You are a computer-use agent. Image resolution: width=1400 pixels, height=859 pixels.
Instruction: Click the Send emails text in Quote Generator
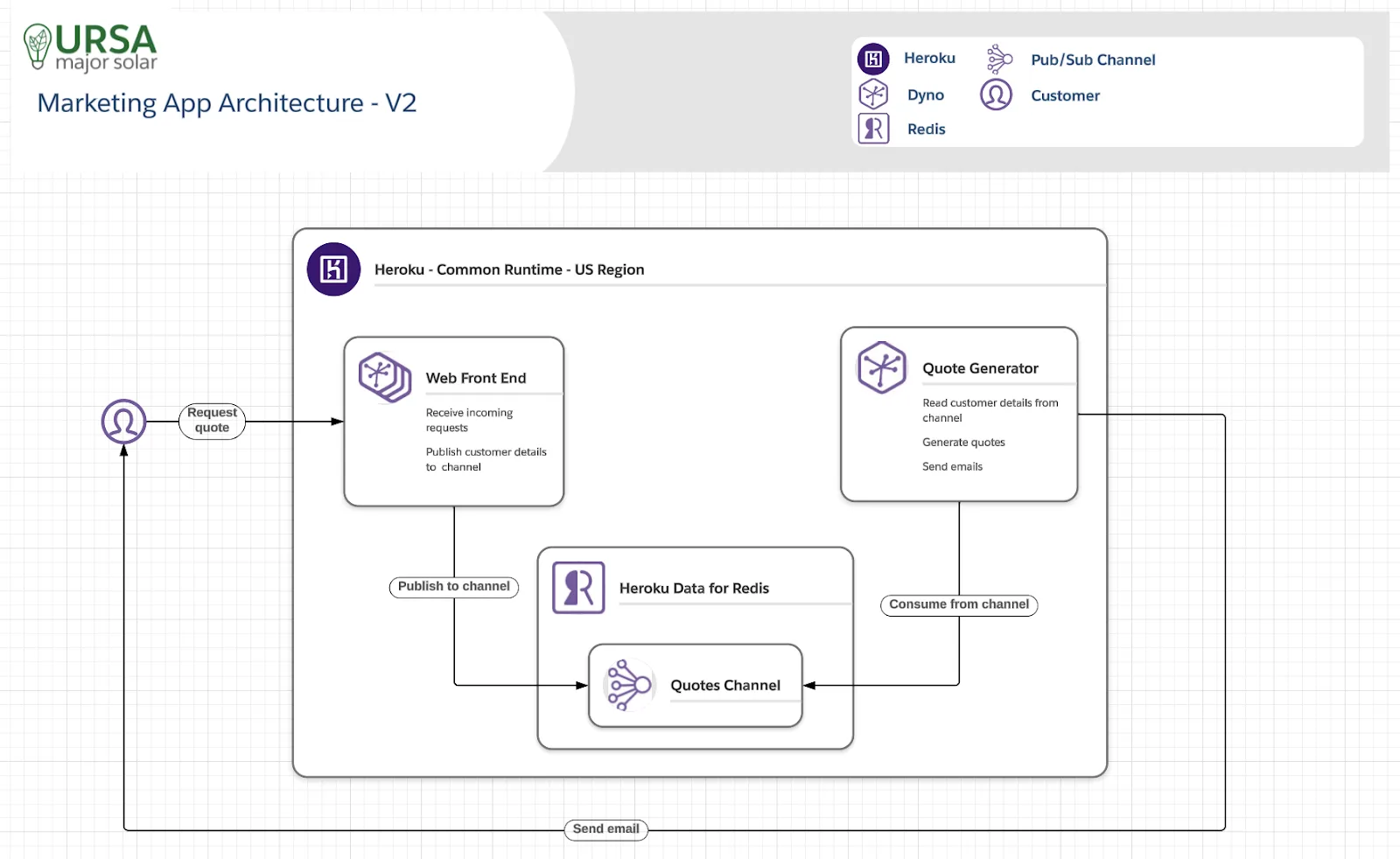(x=952, y=467)
